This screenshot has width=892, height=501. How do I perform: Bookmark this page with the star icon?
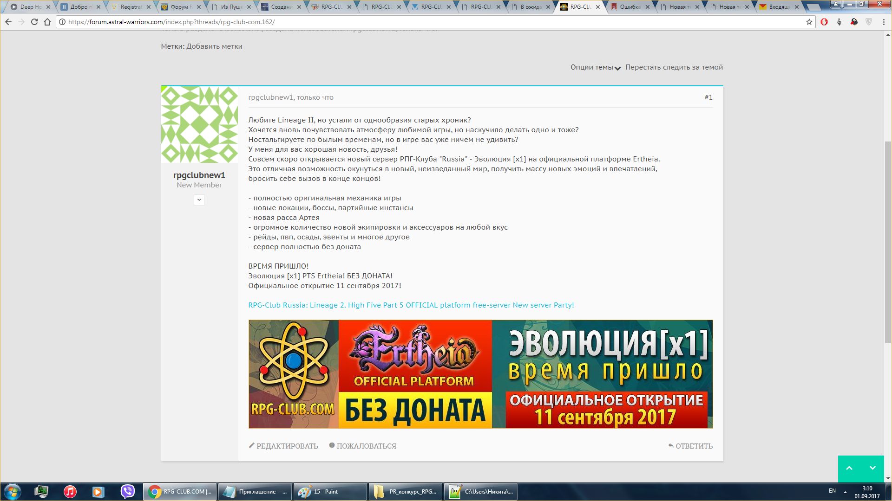809,22
